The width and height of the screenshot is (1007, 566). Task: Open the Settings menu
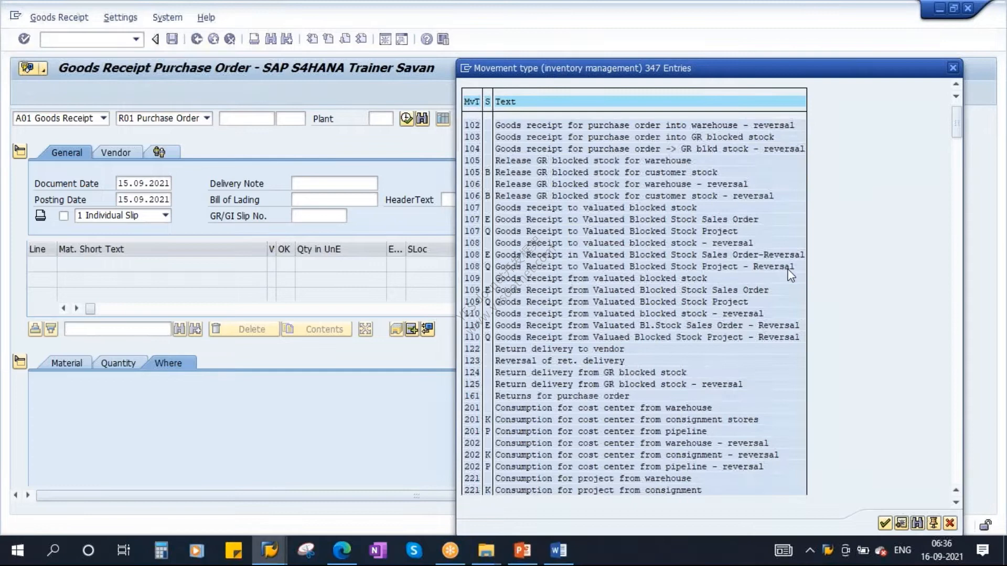click(x=120, y=17)
